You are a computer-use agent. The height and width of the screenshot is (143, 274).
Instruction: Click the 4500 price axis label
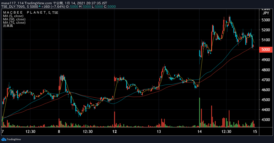pyautogui.click(x=266, y=100)
